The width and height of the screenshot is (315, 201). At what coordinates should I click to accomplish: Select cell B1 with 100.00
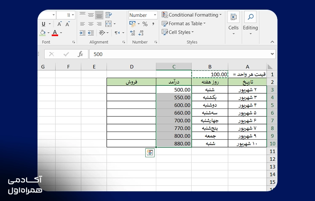[210, 74]
